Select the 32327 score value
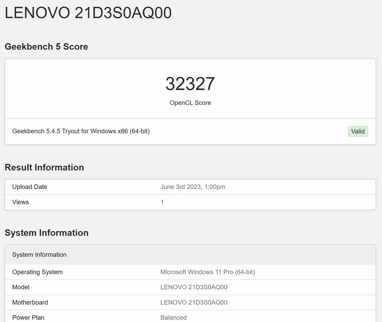This screenshot has width=382, height=322. click(x=190, y=84)
